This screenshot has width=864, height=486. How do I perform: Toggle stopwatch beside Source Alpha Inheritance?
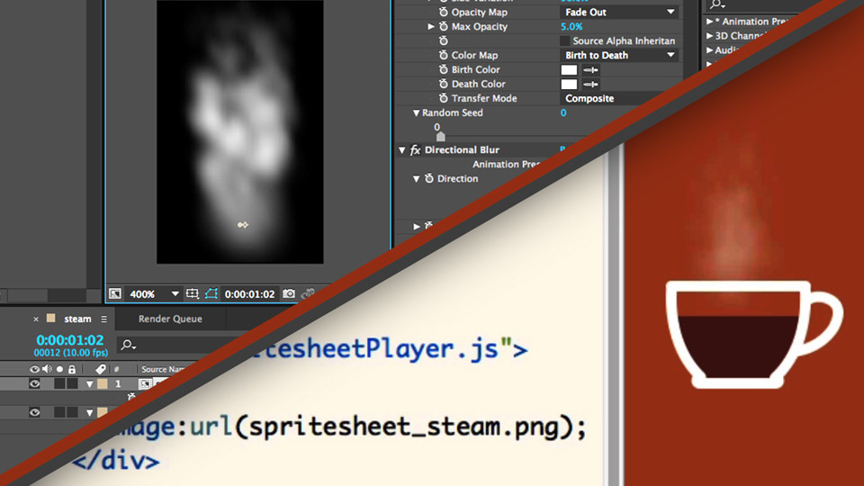coord(444,40)
